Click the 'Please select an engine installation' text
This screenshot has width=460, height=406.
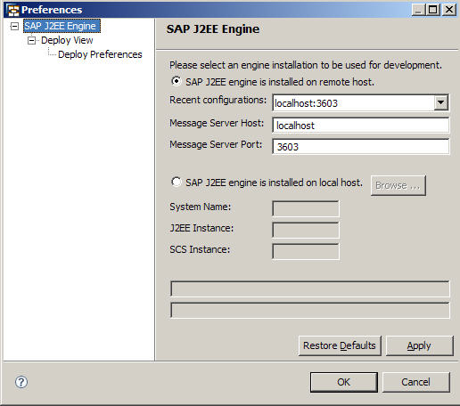pos(306,65)
